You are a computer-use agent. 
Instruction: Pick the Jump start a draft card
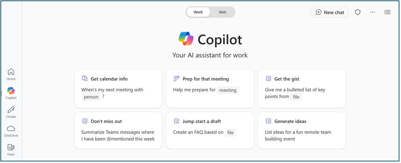click(210, 130)
